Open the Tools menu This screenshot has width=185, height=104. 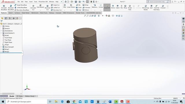click(36, 2)
